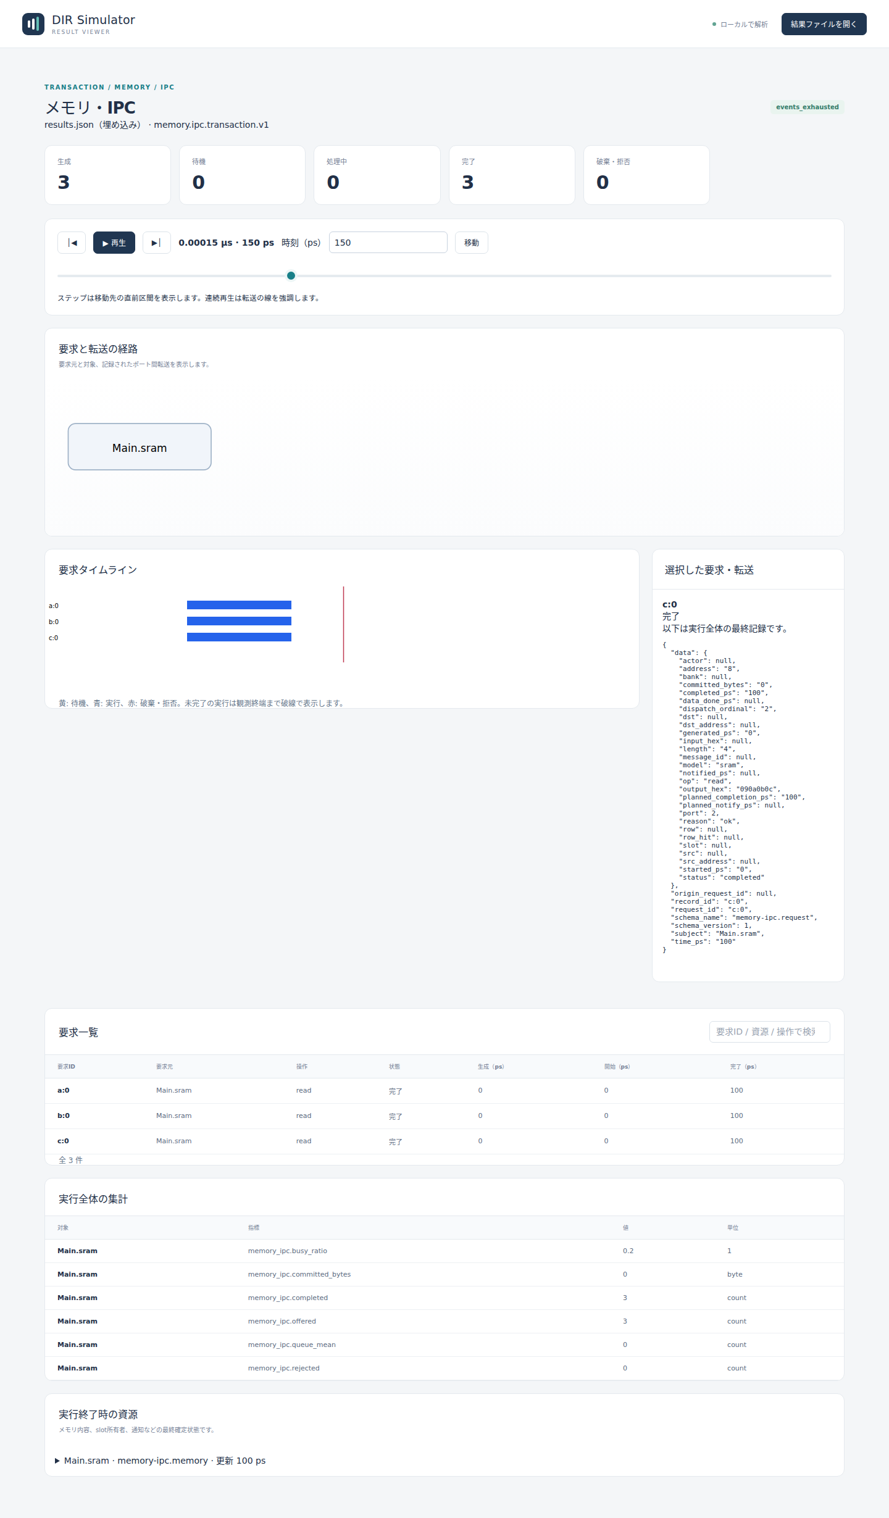The height and width of the screenshot is (1518, 889).
Task: Expand the Main.sram memory-ipc.memory resource details
Action: tap(161, 1461)
